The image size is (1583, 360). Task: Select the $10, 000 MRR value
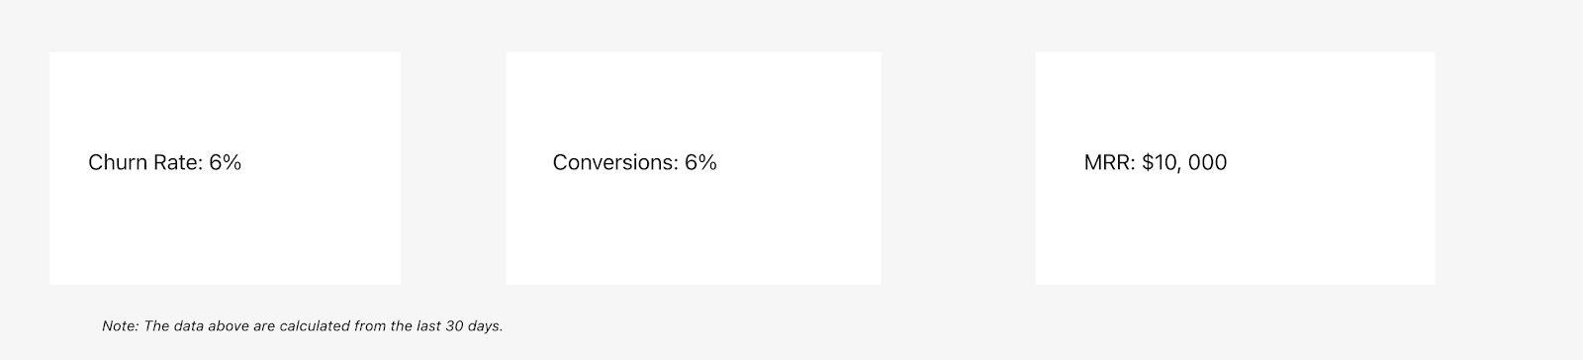[x=1184, y=162]
